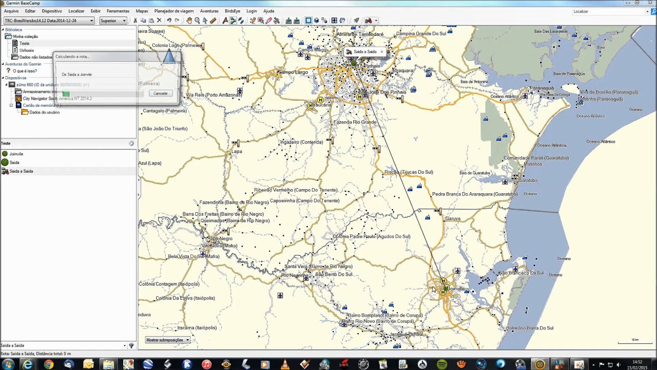Viewport: 657px width, 370px height.
Task: Select the Eraser tool
Action: click(269, 21)
